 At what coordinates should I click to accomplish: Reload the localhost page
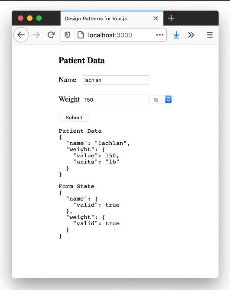(51, 35)
